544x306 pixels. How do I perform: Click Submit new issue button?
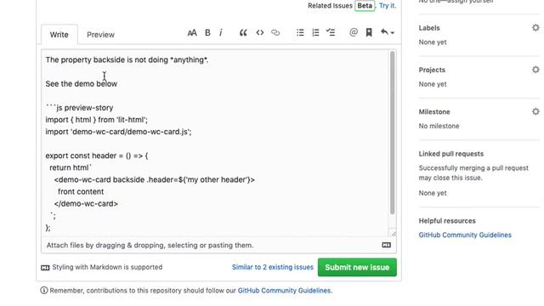coord(357,268)
